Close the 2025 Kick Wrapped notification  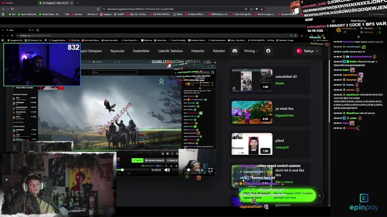click(320, 196)
